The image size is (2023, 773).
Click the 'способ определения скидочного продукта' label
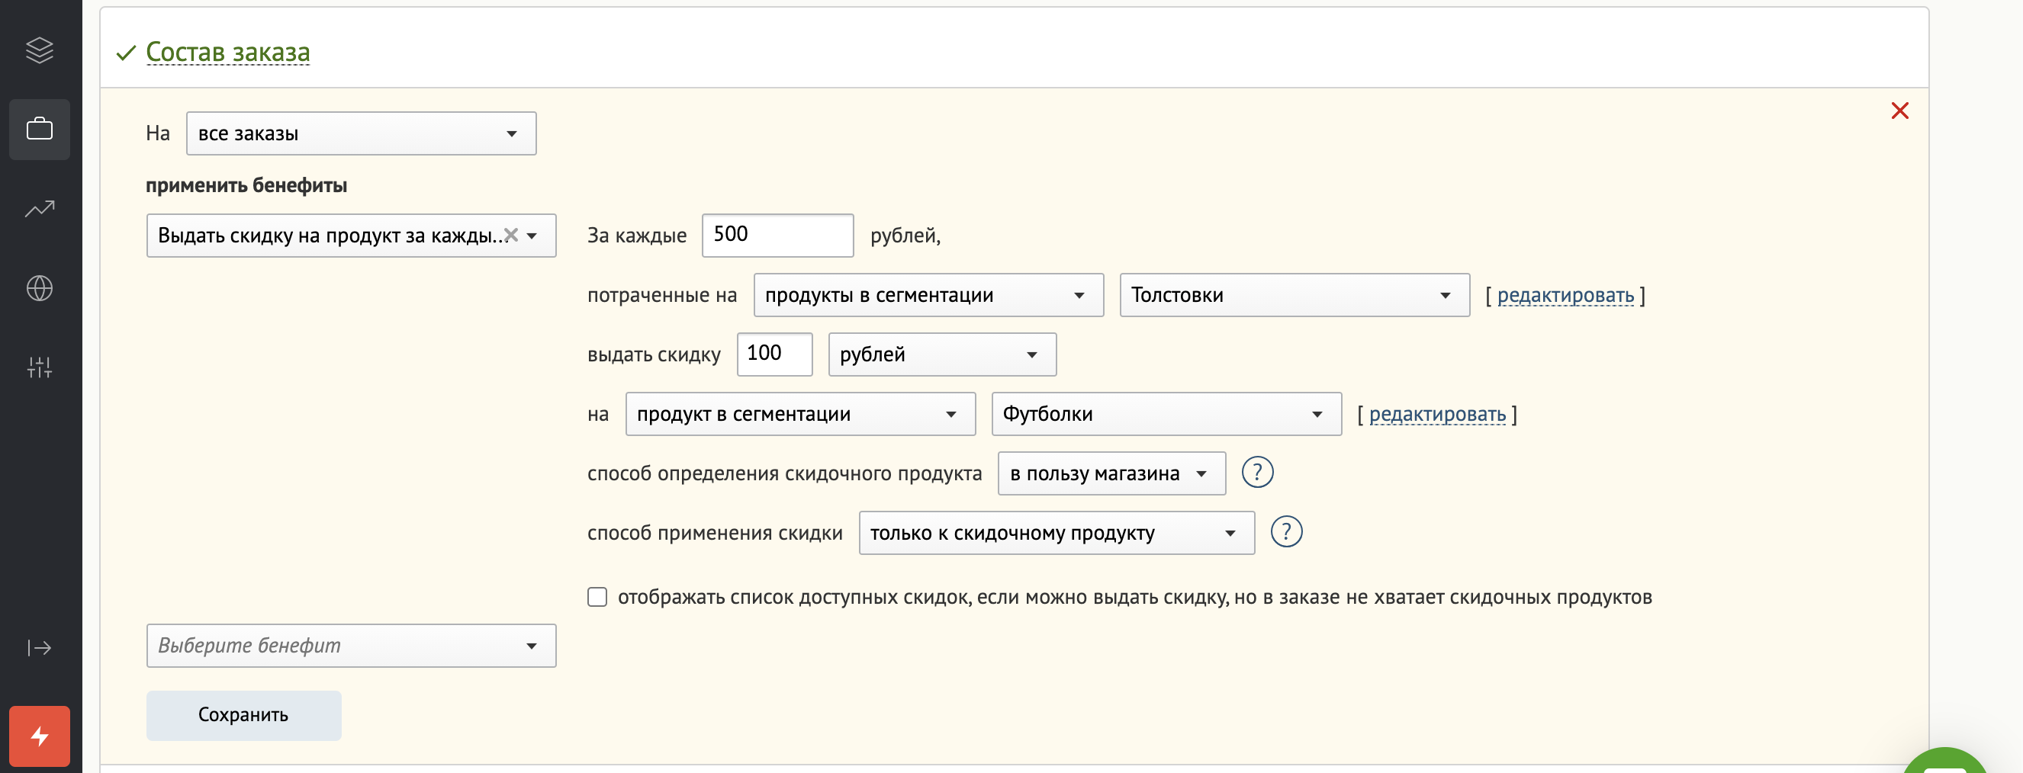click(784, 473)
